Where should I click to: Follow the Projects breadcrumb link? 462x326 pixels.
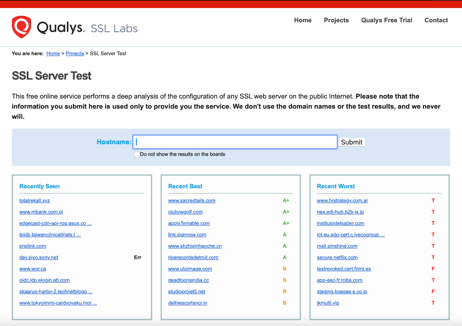pyautogui.click(x=75, y=53)
